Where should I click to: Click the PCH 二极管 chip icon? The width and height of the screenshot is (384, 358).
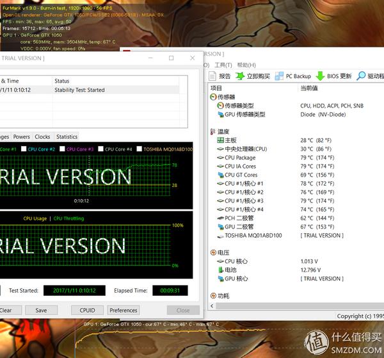[x=220, y=218]
